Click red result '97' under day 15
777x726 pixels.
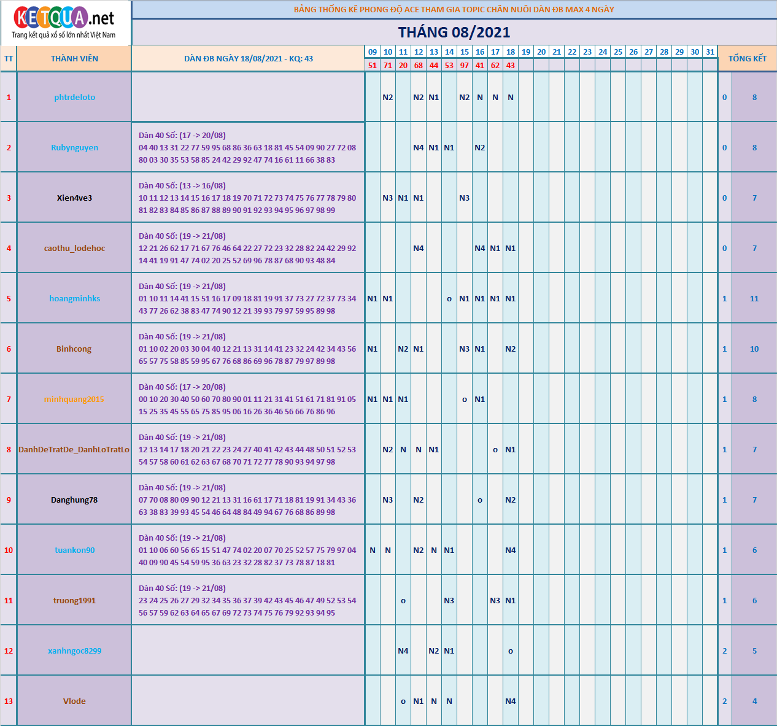tap(465, 66)
